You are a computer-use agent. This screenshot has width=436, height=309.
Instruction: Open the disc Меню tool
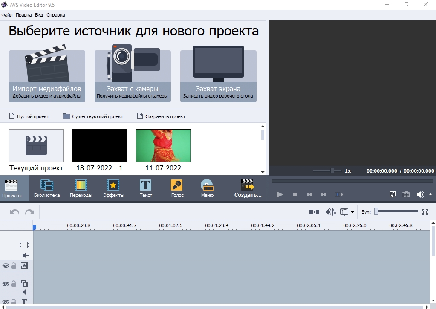(x=207, y=188)
